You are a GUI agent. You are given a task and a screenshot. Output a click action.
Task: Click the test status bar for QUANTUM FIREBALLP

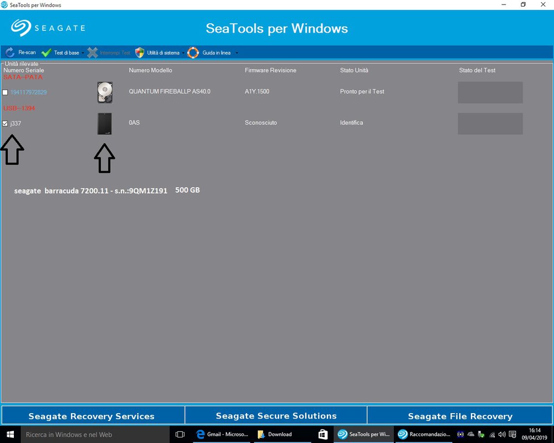[x=490, y=92]
